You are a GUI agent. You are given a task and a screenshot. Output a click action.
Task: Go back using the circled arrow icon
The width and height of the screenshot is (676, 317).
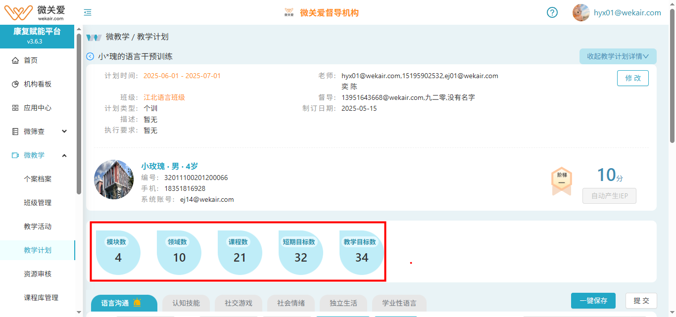pyautogui.click(x=90, y=56)
